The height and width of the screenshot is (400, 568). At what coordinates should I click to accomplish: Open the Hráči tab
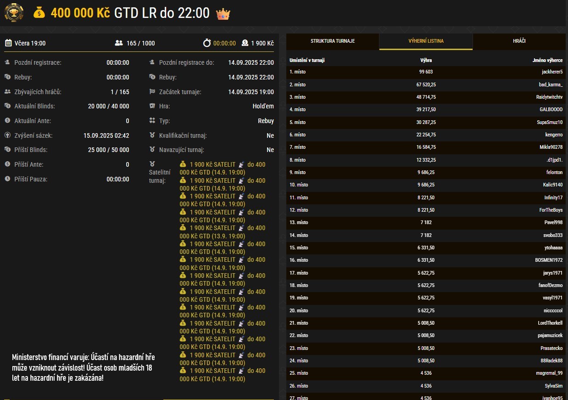(x=519, y=41)
